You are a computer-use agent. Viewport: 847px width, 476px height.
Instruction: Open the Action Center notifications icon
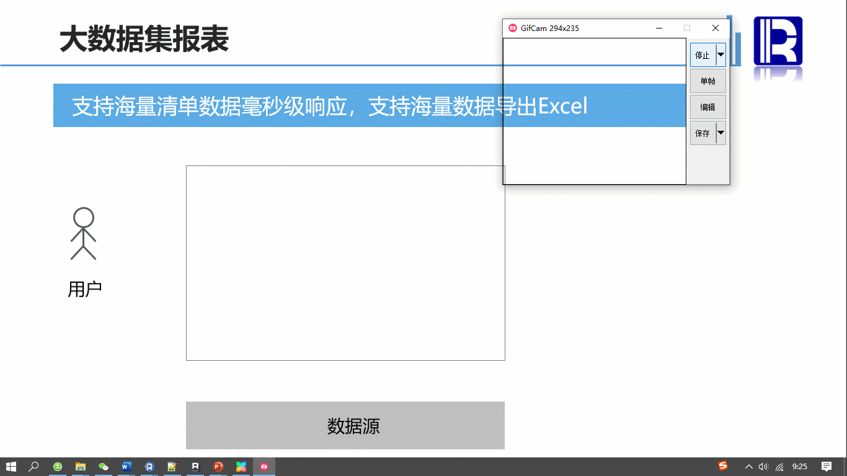click(x=827, y=467)
